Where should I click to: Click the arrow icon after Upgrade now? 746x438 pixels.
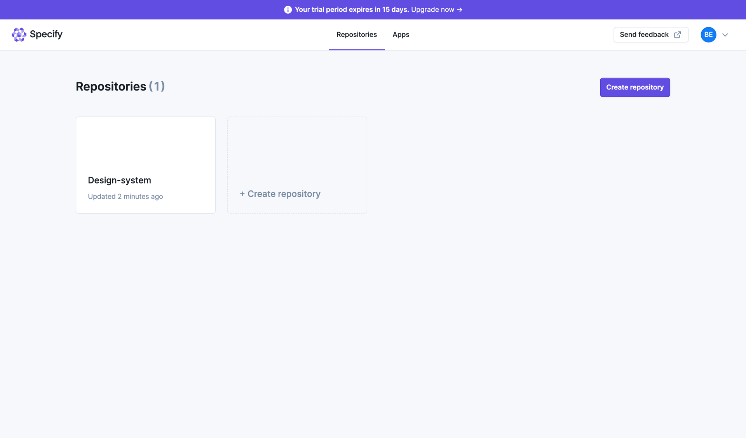460,9
